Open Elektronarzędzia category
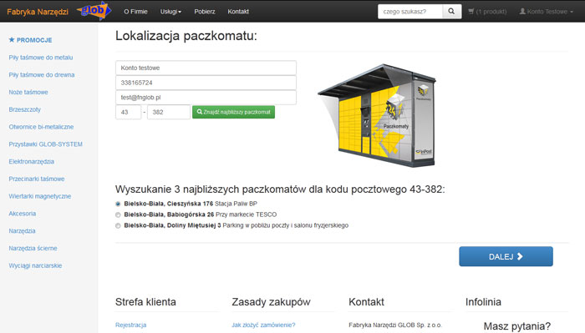Screen dimensions: 585x333 pyautogui.click(x=32, y=161)
